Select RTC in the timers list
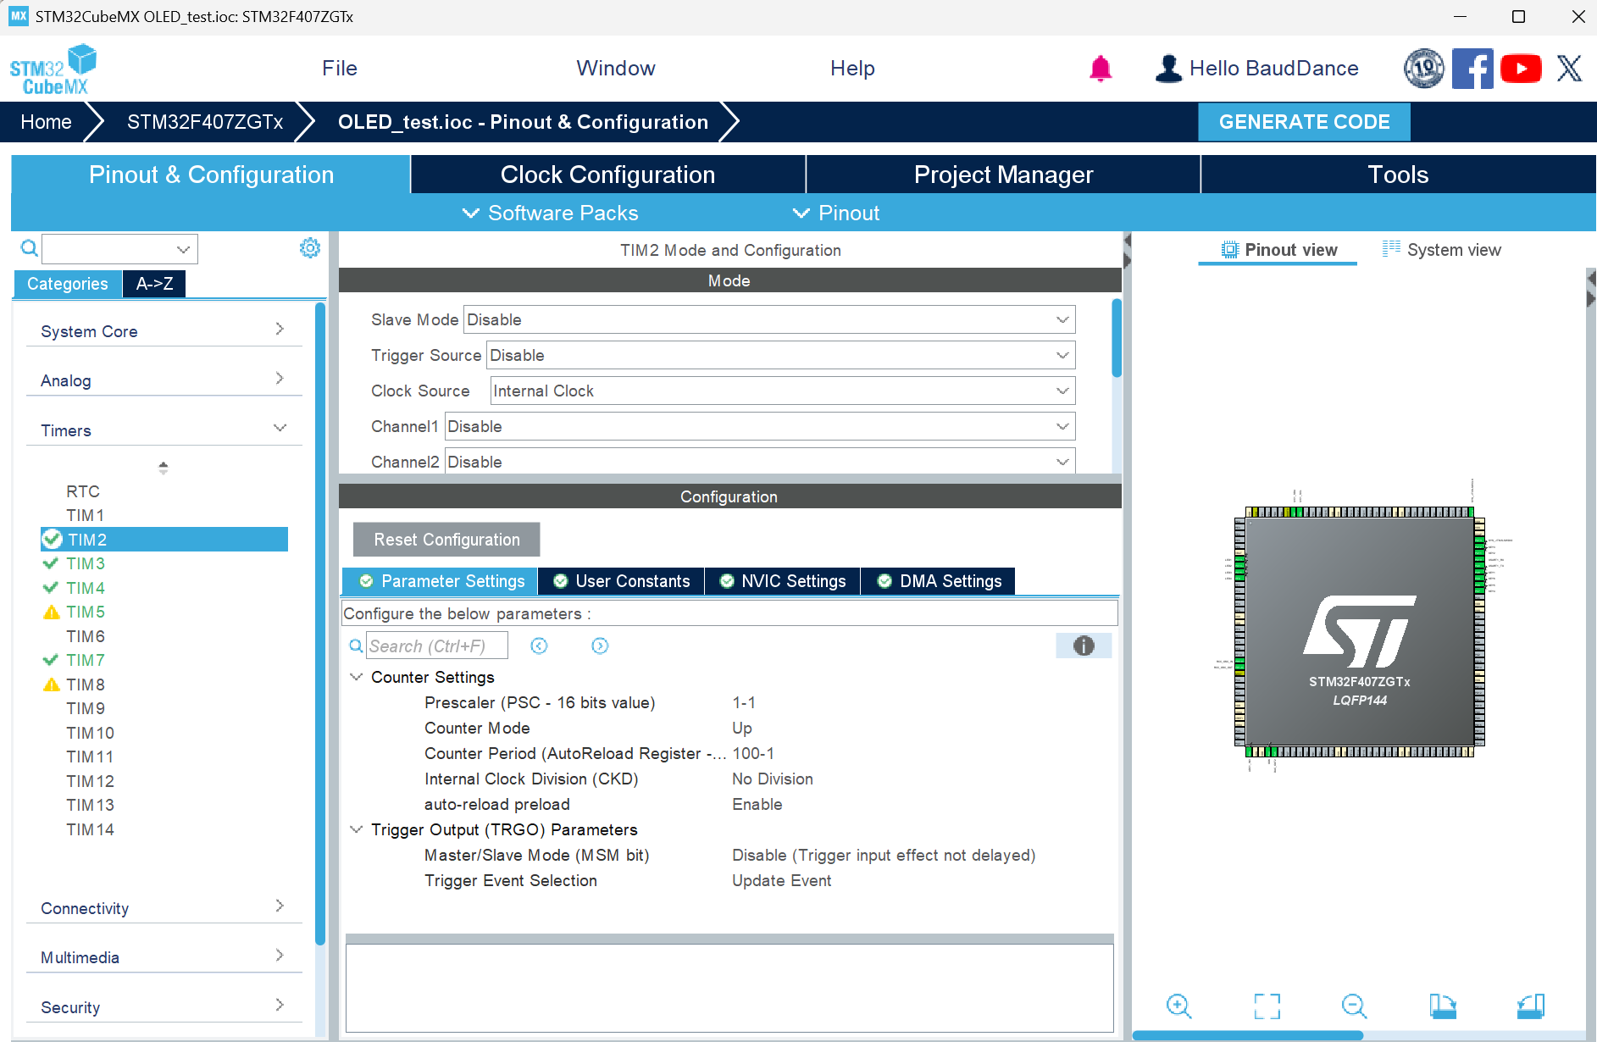 tap(83, 491)
